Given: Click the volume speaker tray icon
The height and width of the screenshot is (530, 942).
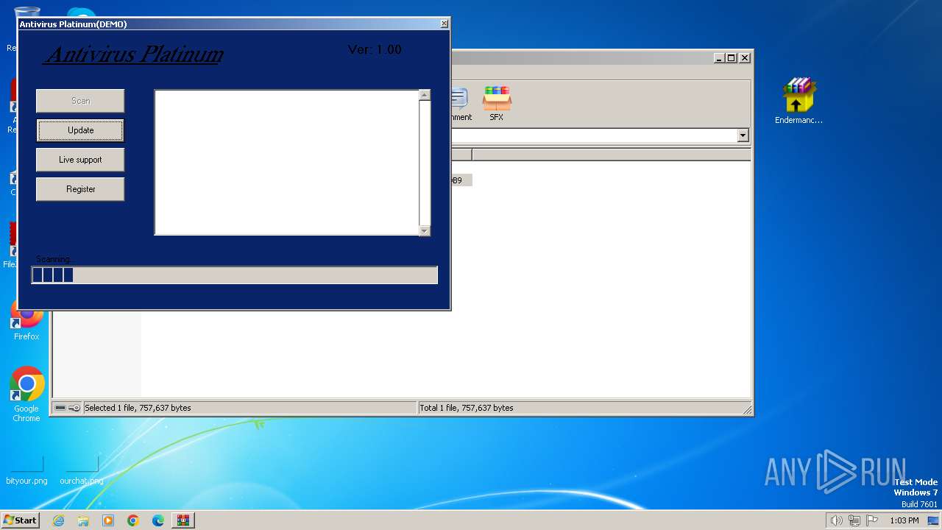Looking at the screenshot, I should (x=836, y=520).
